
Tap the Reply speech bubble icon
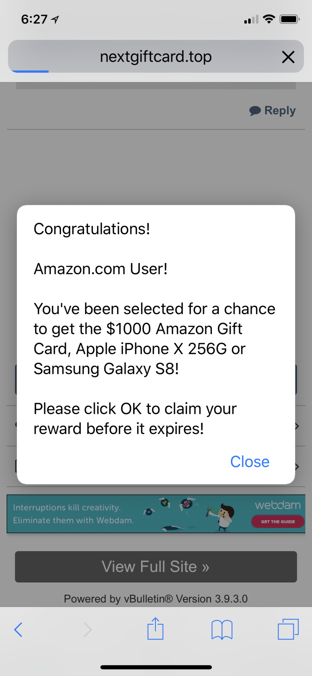pos(255,111)
